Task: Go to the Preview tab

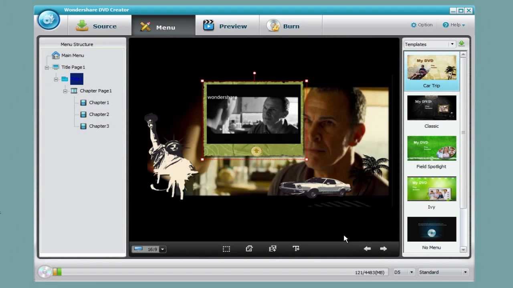Action: coord(227,26)
